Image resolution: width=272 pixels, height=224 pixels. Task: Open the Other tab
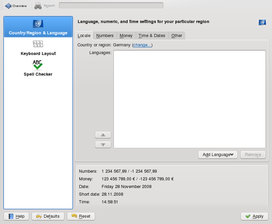point(177,36)
